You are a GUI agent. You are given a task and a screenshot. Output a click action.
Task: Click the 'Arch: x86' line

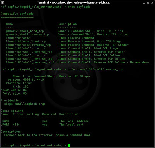click(21, 86)
